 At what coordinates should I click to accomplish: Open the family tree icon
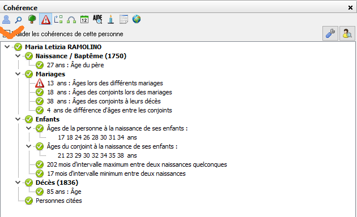coord(32,19)
